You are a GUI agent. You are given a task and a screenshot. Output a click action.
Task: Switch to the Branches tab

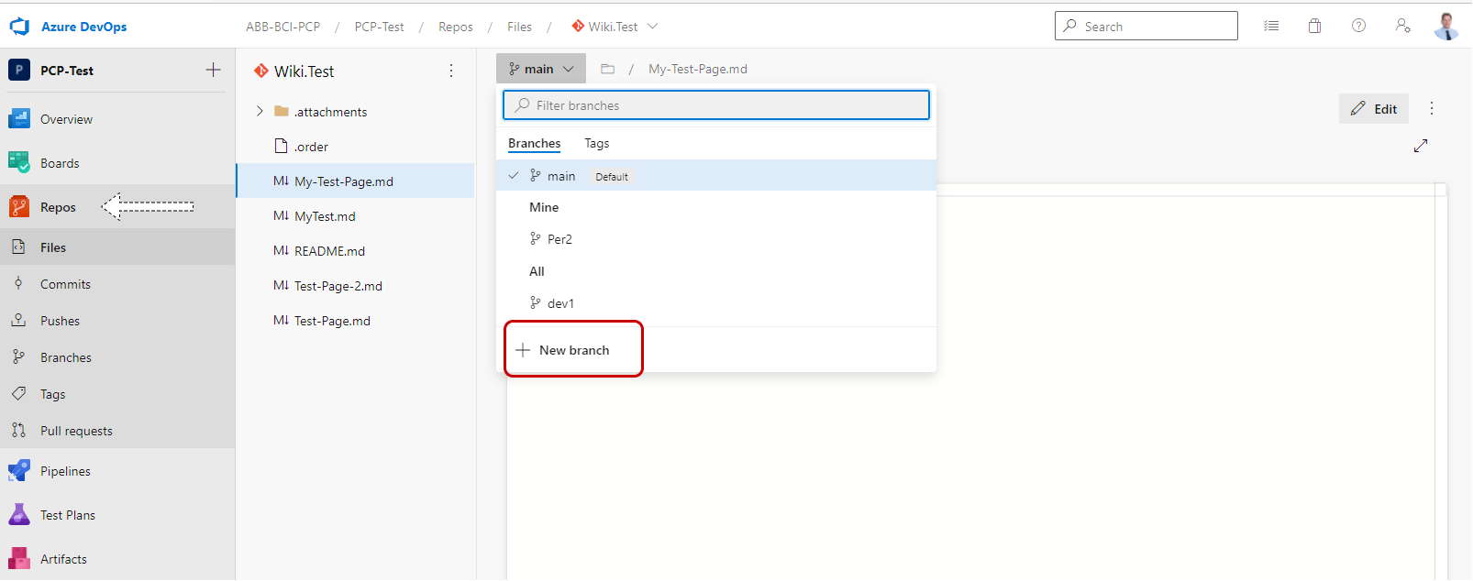pos(534,143)
